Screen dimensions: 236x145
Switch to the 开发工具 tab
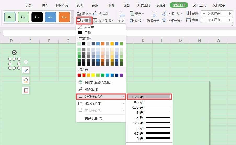pos(143,5)
